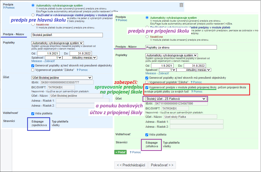The width and height of the screenshot is (261, 172).
Task: Select 'Automaticky vytvára/upravuje systém' radio in blue panel
Action: tap(33, 5)
